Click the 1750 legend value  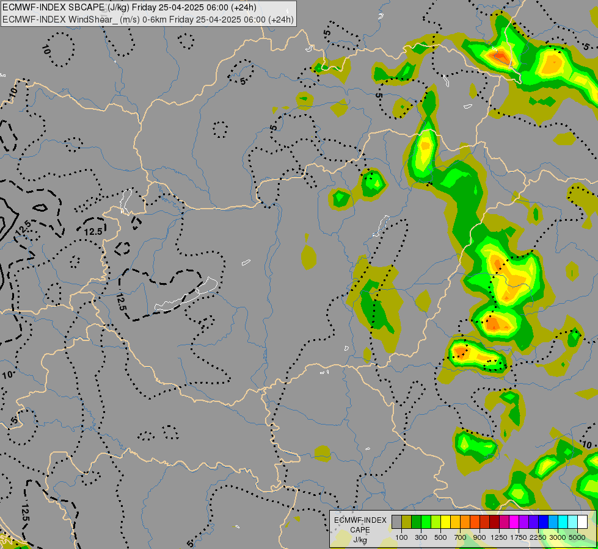519,537
